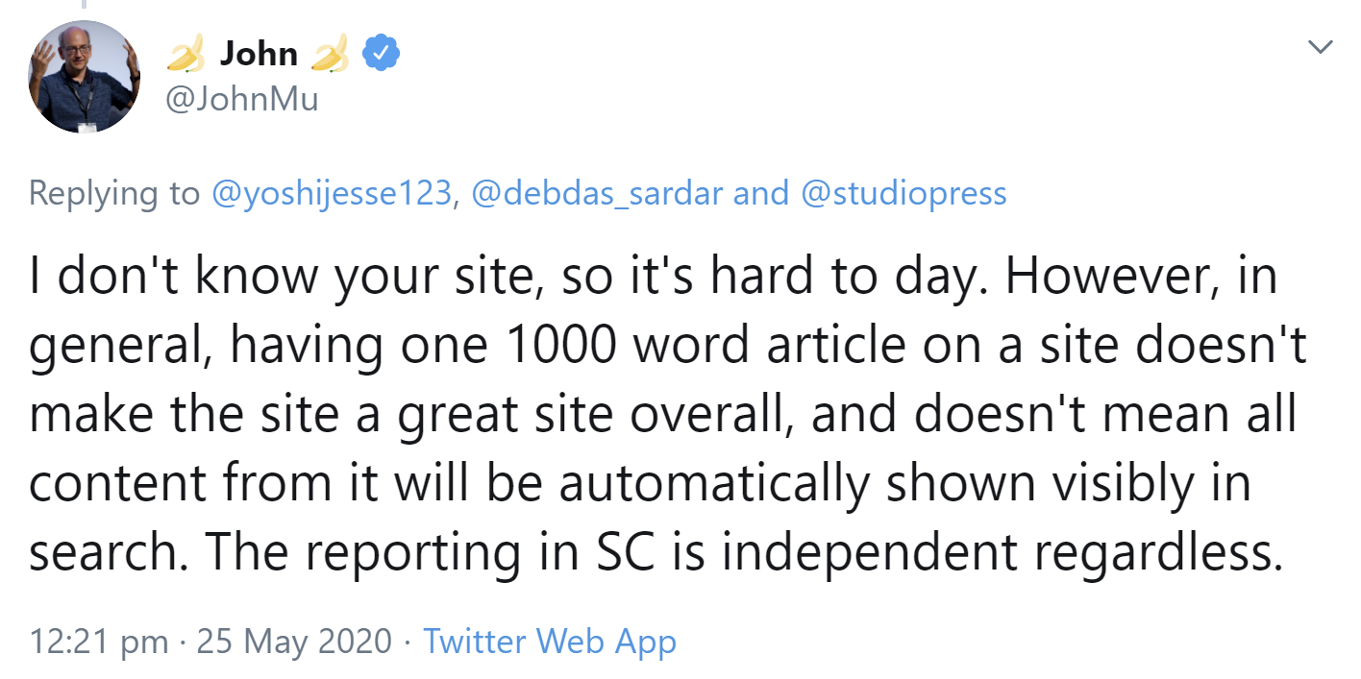Screen dimensions: 1361x679
Task: Click the display name John
Action: [260, 53]
